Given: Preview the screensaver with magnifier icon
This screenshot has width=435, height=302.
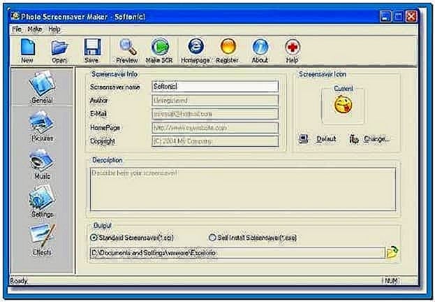Looking at the screenshot, I should click(127, 50).
